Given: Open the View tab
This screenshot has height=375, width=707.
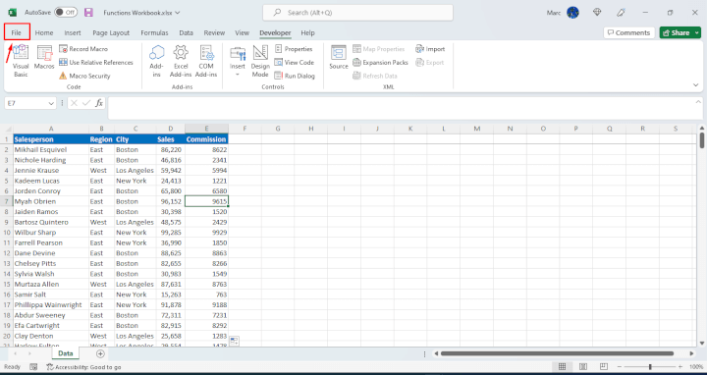Looking at the screenshot, I should pos(243,32).
